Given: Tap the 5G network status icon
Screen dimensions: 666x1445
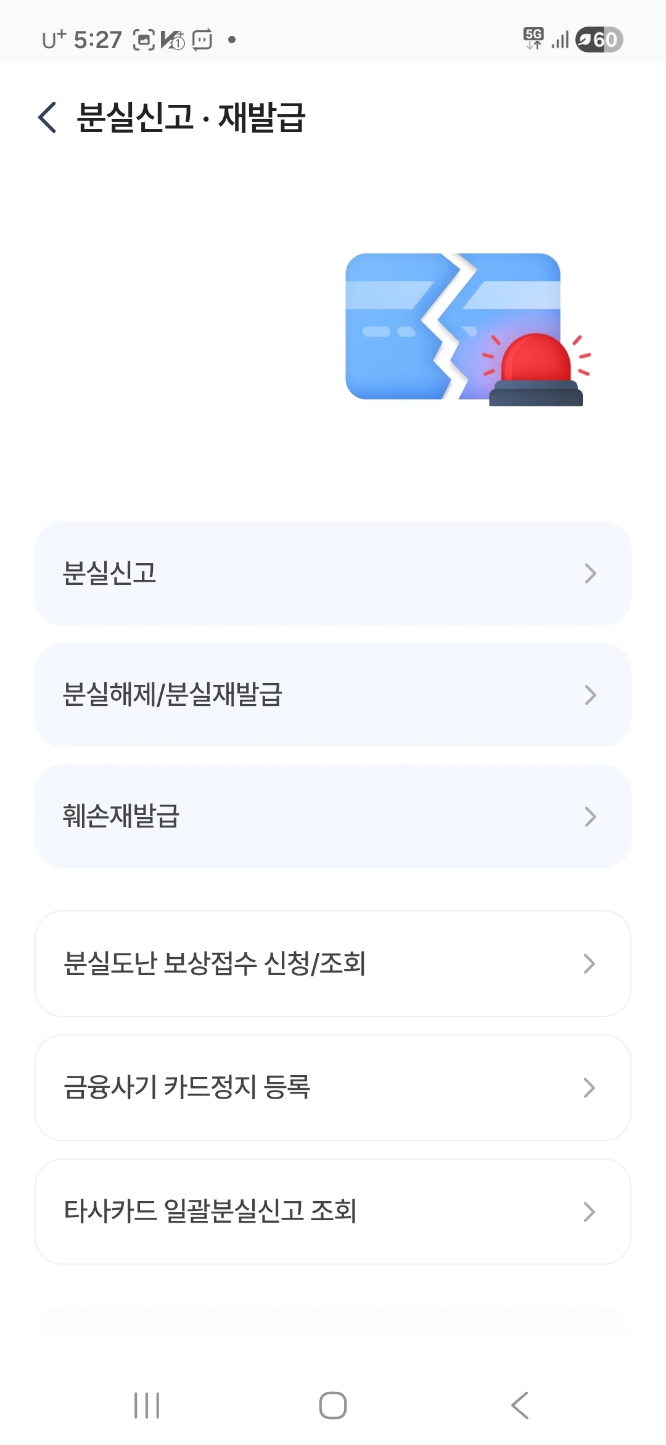Looking at the screenshot, I should pyautogui.click(x=533, y=38).
